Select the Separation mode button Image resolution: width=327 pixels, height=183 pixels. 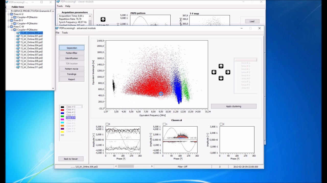72,48
